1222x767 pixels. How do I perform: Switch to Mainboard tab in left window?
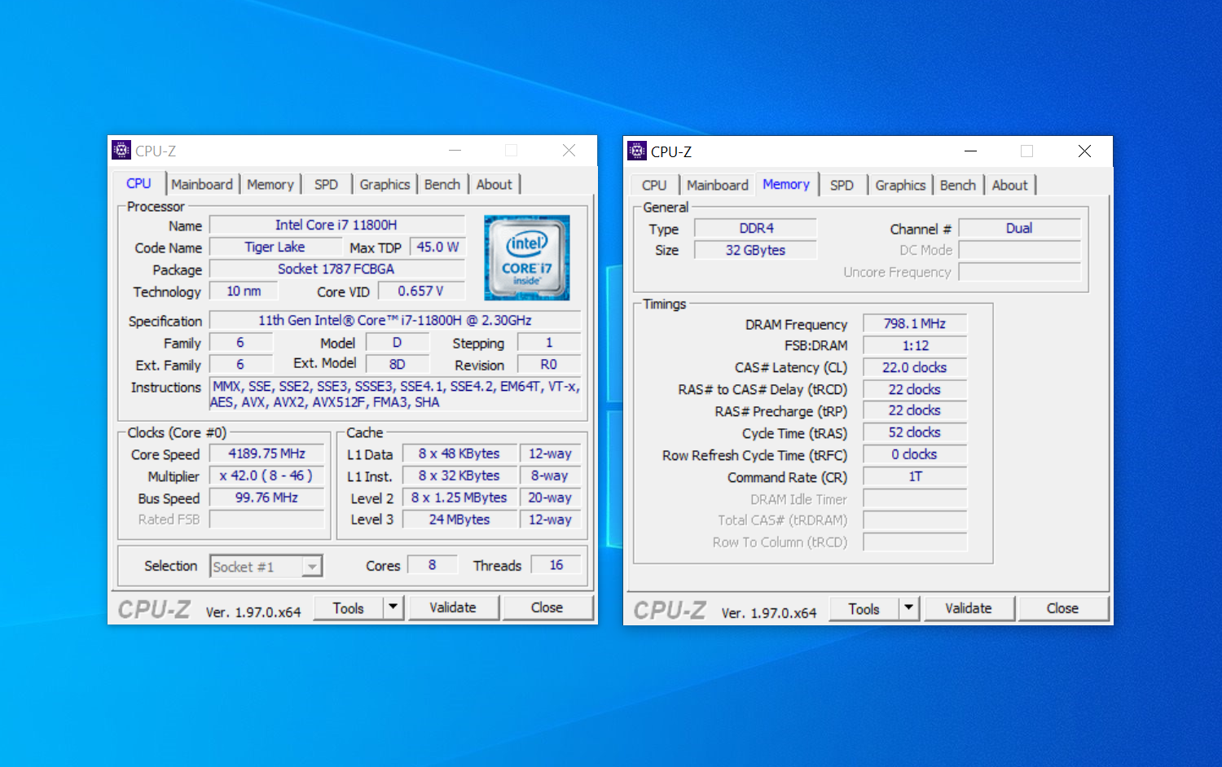[x=202, y=185]
